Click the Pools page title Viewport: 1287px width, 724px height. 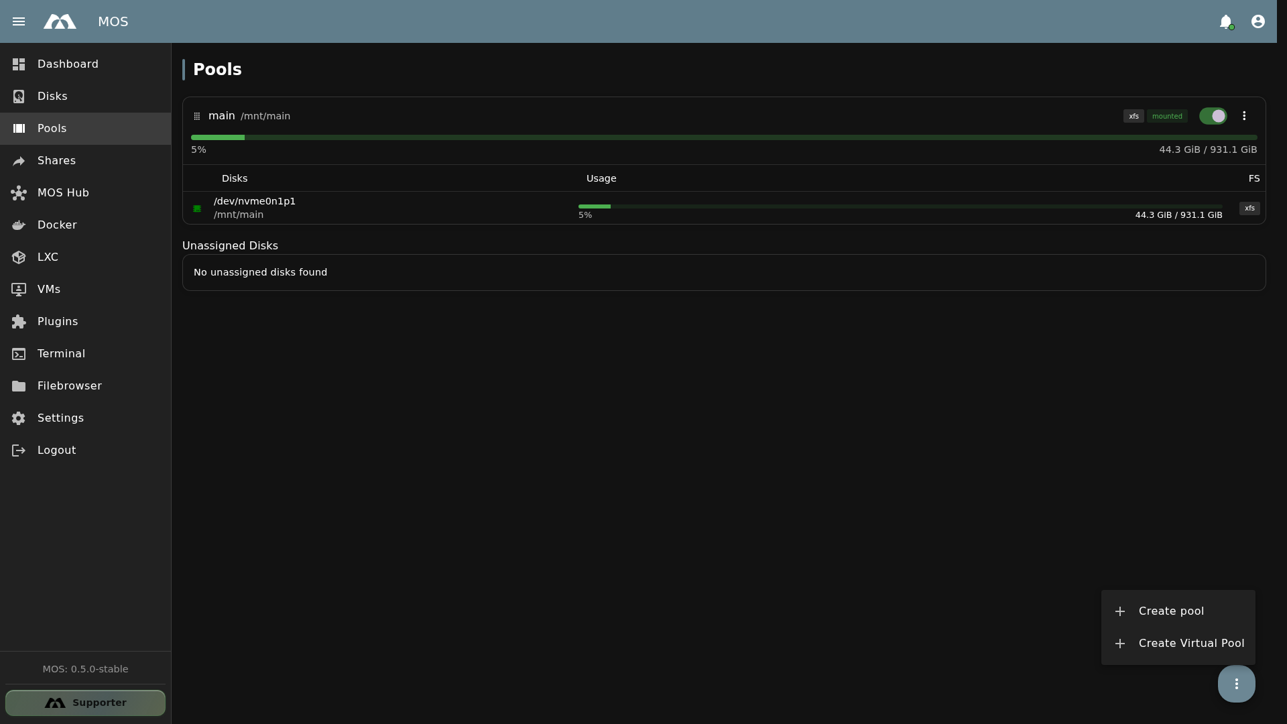click(217, 70)
